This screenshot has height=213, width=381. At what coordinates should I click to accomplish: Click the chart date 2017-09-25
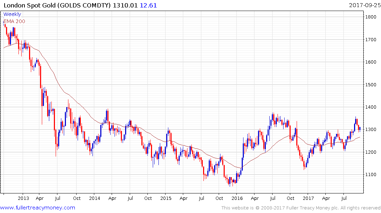point(365,5)
